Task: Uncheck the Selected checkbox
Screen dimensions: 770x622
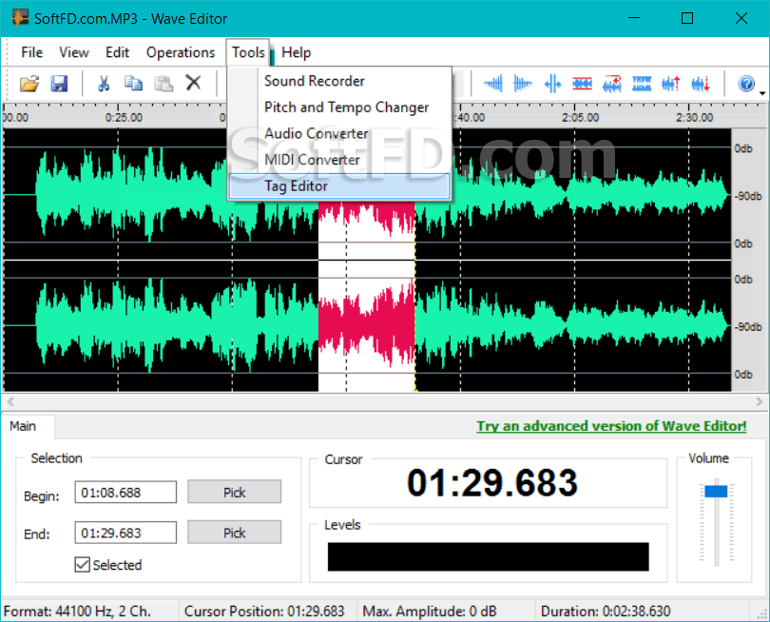Action: coord(82,565)
